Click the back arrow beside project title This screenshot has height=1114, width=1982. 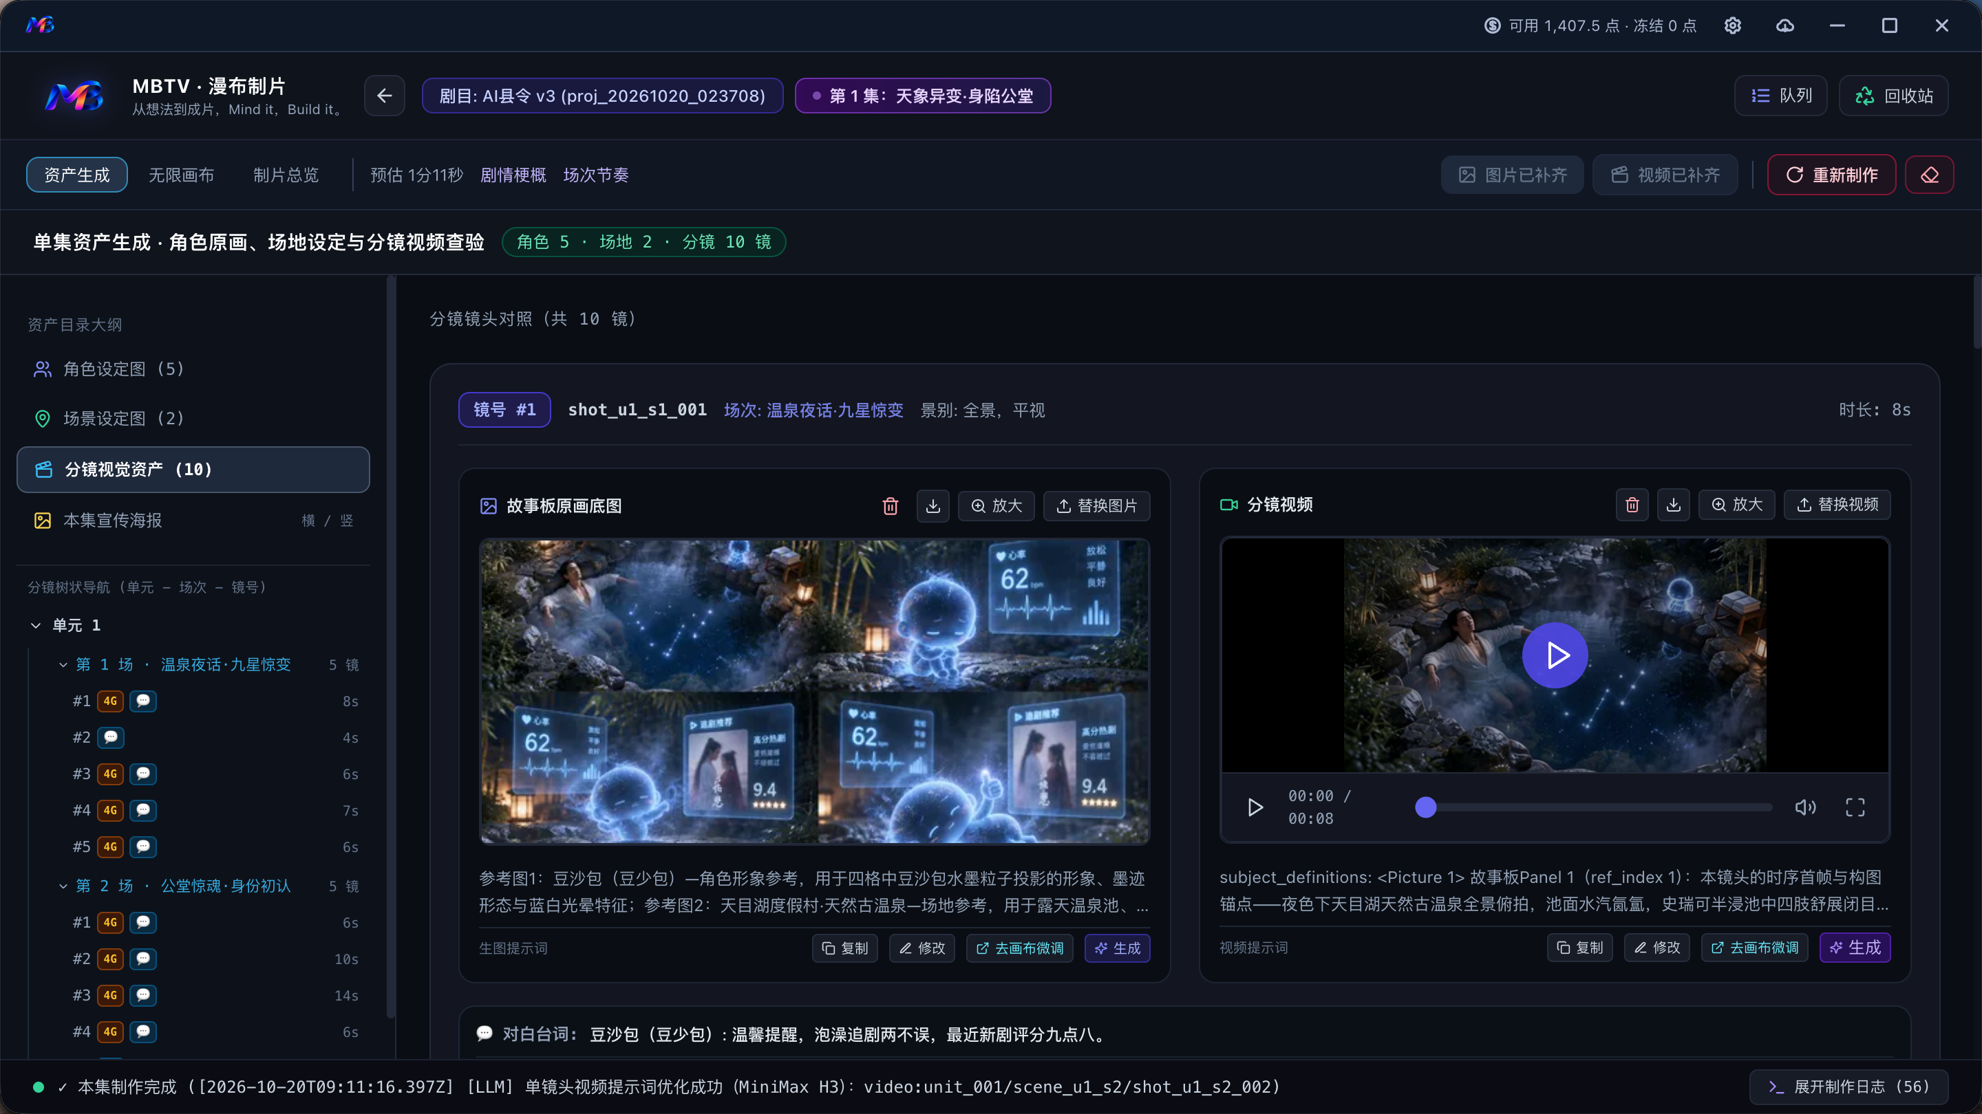click(x=385, y=96)
